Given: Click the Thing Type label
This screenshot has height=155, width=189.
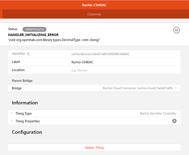Looking at the screenshot, I should pyautogui.click(x=24, y=113).
